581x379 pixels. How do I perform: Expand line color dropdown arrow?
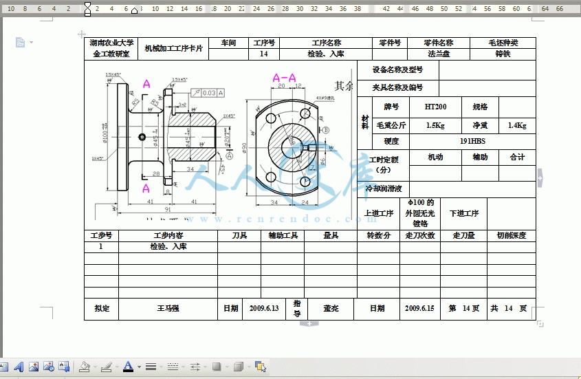117,367
